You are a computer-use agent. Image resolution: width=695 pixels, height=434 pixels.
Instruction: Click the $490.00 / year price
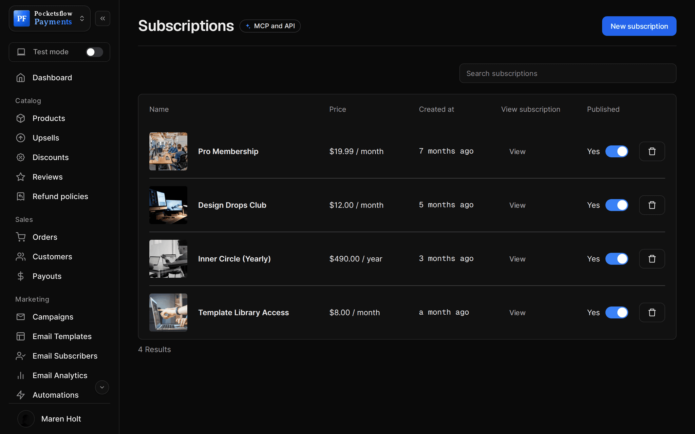(356, 259)
